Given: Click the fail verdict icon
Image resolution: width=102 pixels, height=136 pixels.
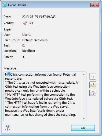Looking at the screenshot, I should (25, 23).
